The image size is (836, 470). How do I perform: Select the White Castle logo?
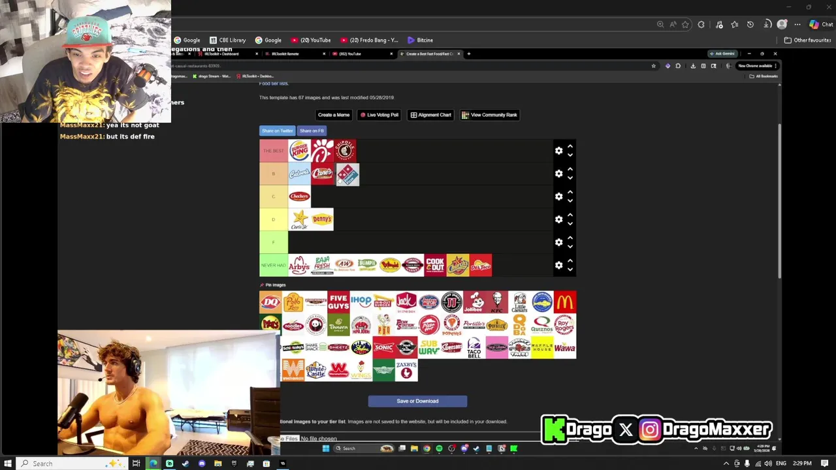coord(315,370)
